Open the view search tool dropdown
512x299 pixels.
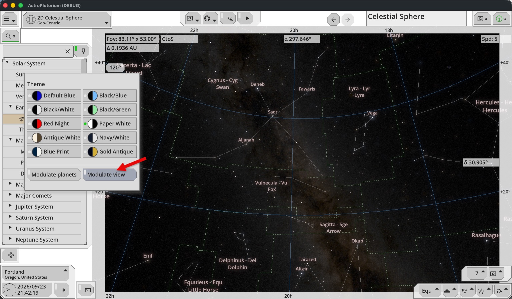(193, 19)
